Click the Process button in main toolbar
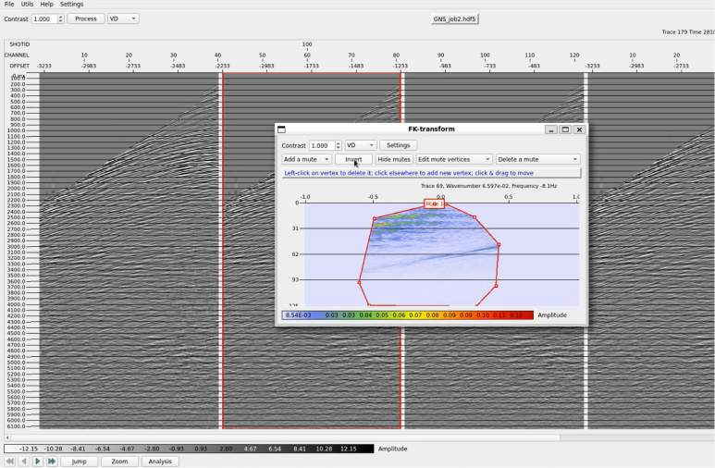Image resolution: width=715 pixels, height=468 pixels. click(x=85, y=18)
